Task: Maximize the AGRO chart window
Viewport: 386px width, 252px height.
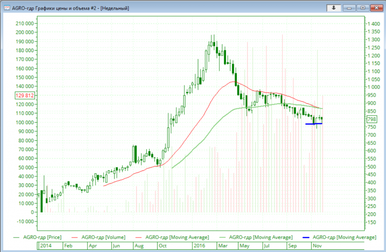Action: pos(363,8)
